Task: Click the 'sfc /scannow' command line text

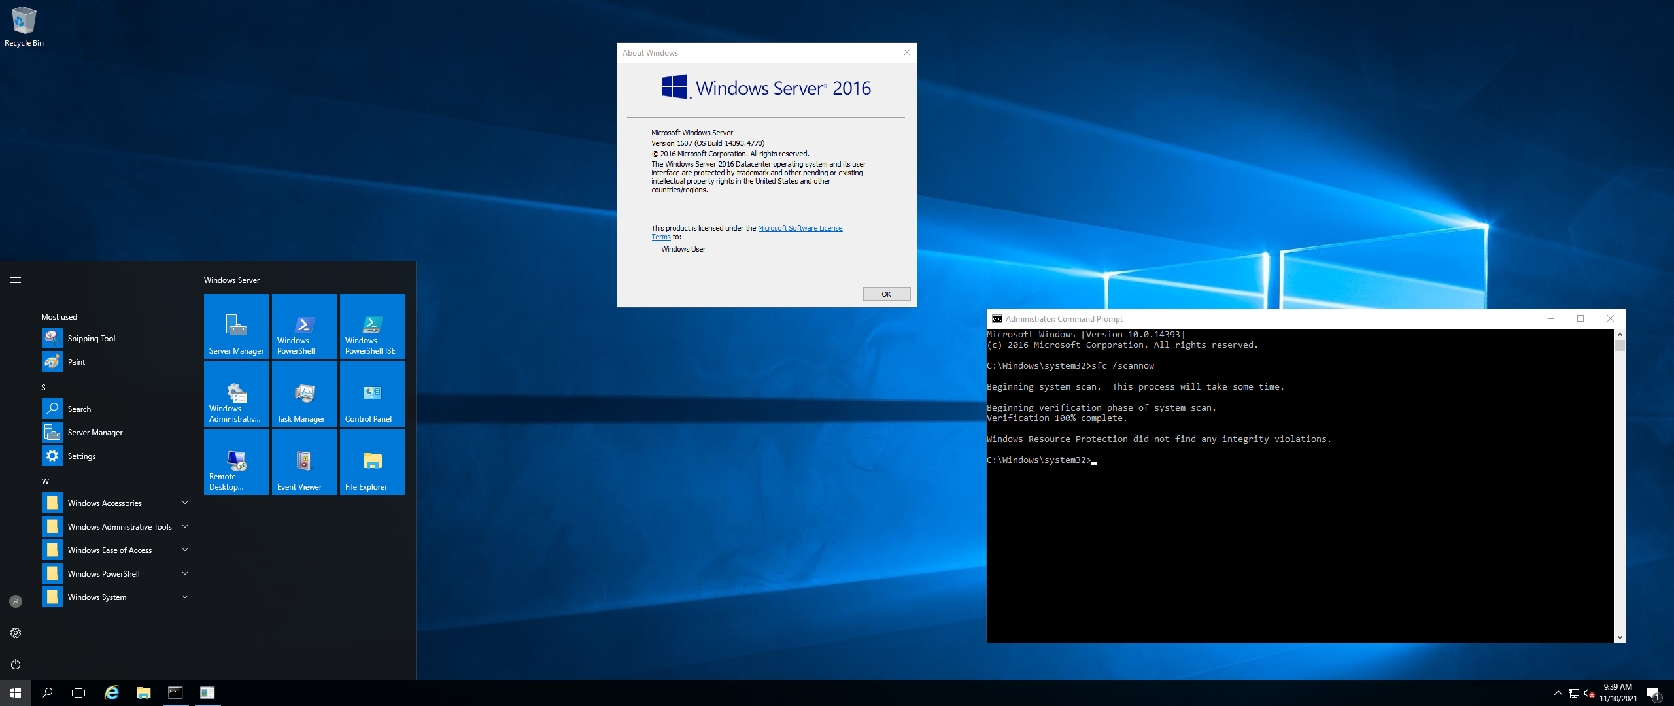Action: (x=1123, y=366)
